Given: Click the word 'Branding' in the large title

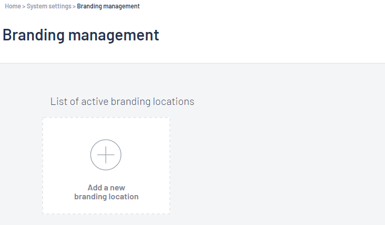Looking at the screenshot, I should point(34,35).
